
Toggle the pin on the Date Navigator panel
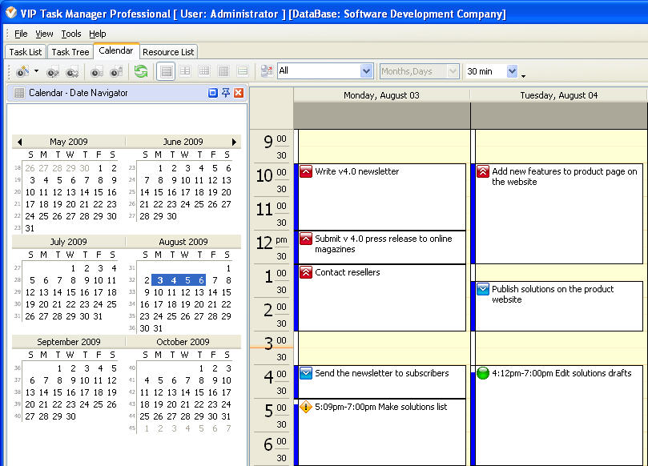click(226, 93)
